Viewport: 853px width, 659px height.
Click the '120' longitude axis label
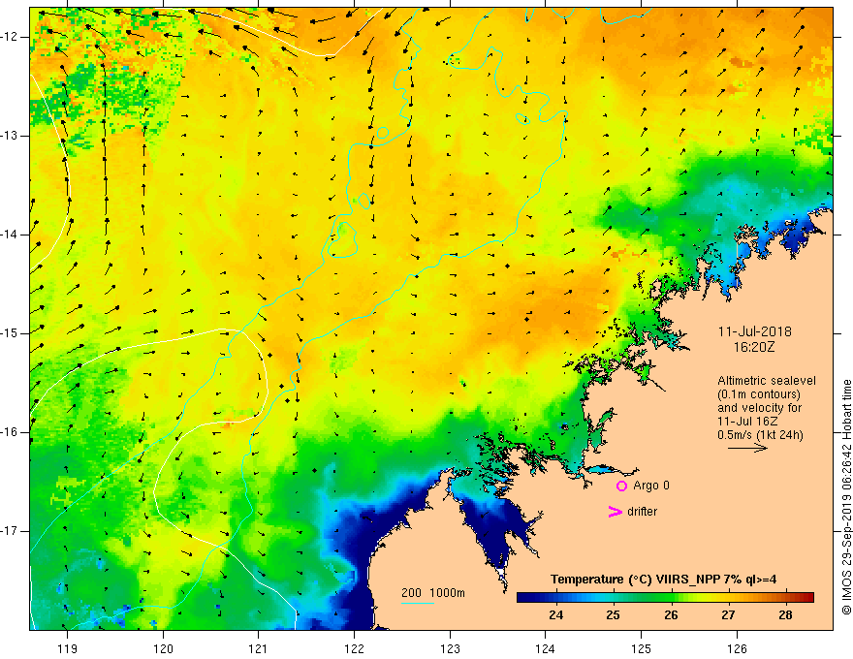click(163, 648)
